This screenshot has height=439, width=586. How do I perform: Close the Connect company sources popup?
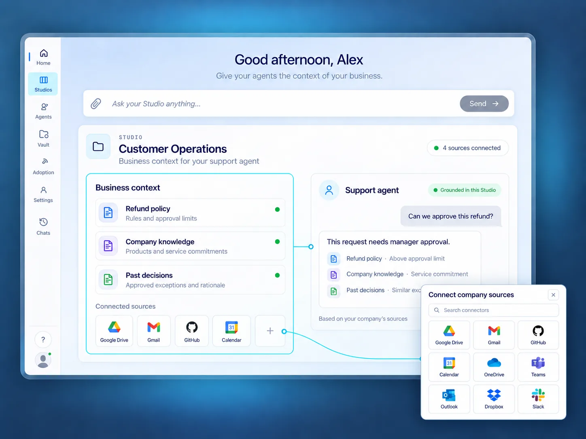tap(553, 295)
